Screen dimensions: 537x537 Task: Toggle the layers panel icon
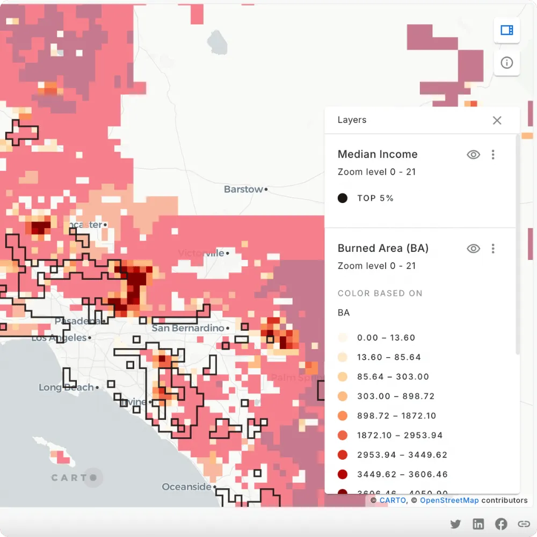[506, 30]
